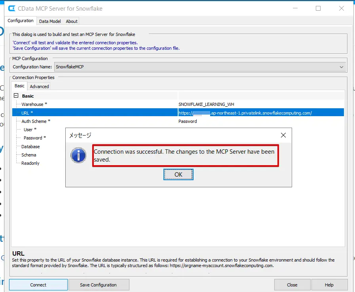Screen dimensions: 355x292
Task: Click the メッセージ dialog title
Action: 80,136
